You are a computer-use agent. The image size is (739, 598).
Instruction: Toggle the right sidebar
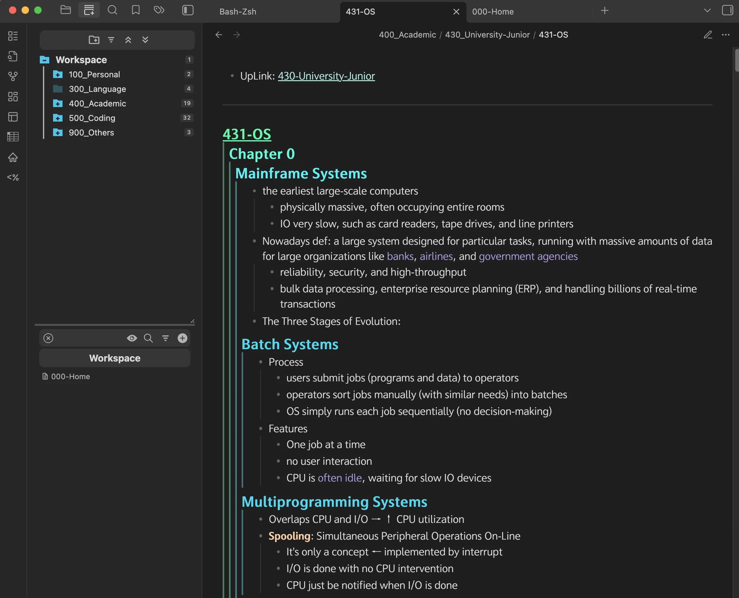coord(727,11)
